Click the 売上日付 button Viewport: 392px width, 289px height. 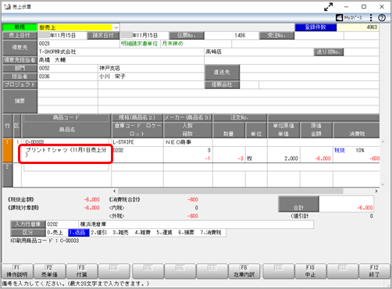pyautogui.click(x=20, y=35)
